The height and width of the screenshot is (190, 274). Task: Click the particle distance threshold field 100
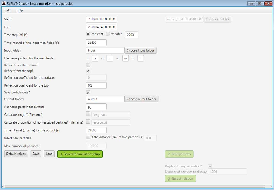point(150,138)
